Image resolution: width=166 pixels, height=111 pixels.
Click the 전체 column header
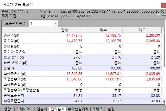[64, 30]
